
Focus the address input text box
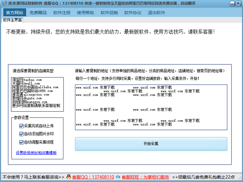click(x=151, y=107)
